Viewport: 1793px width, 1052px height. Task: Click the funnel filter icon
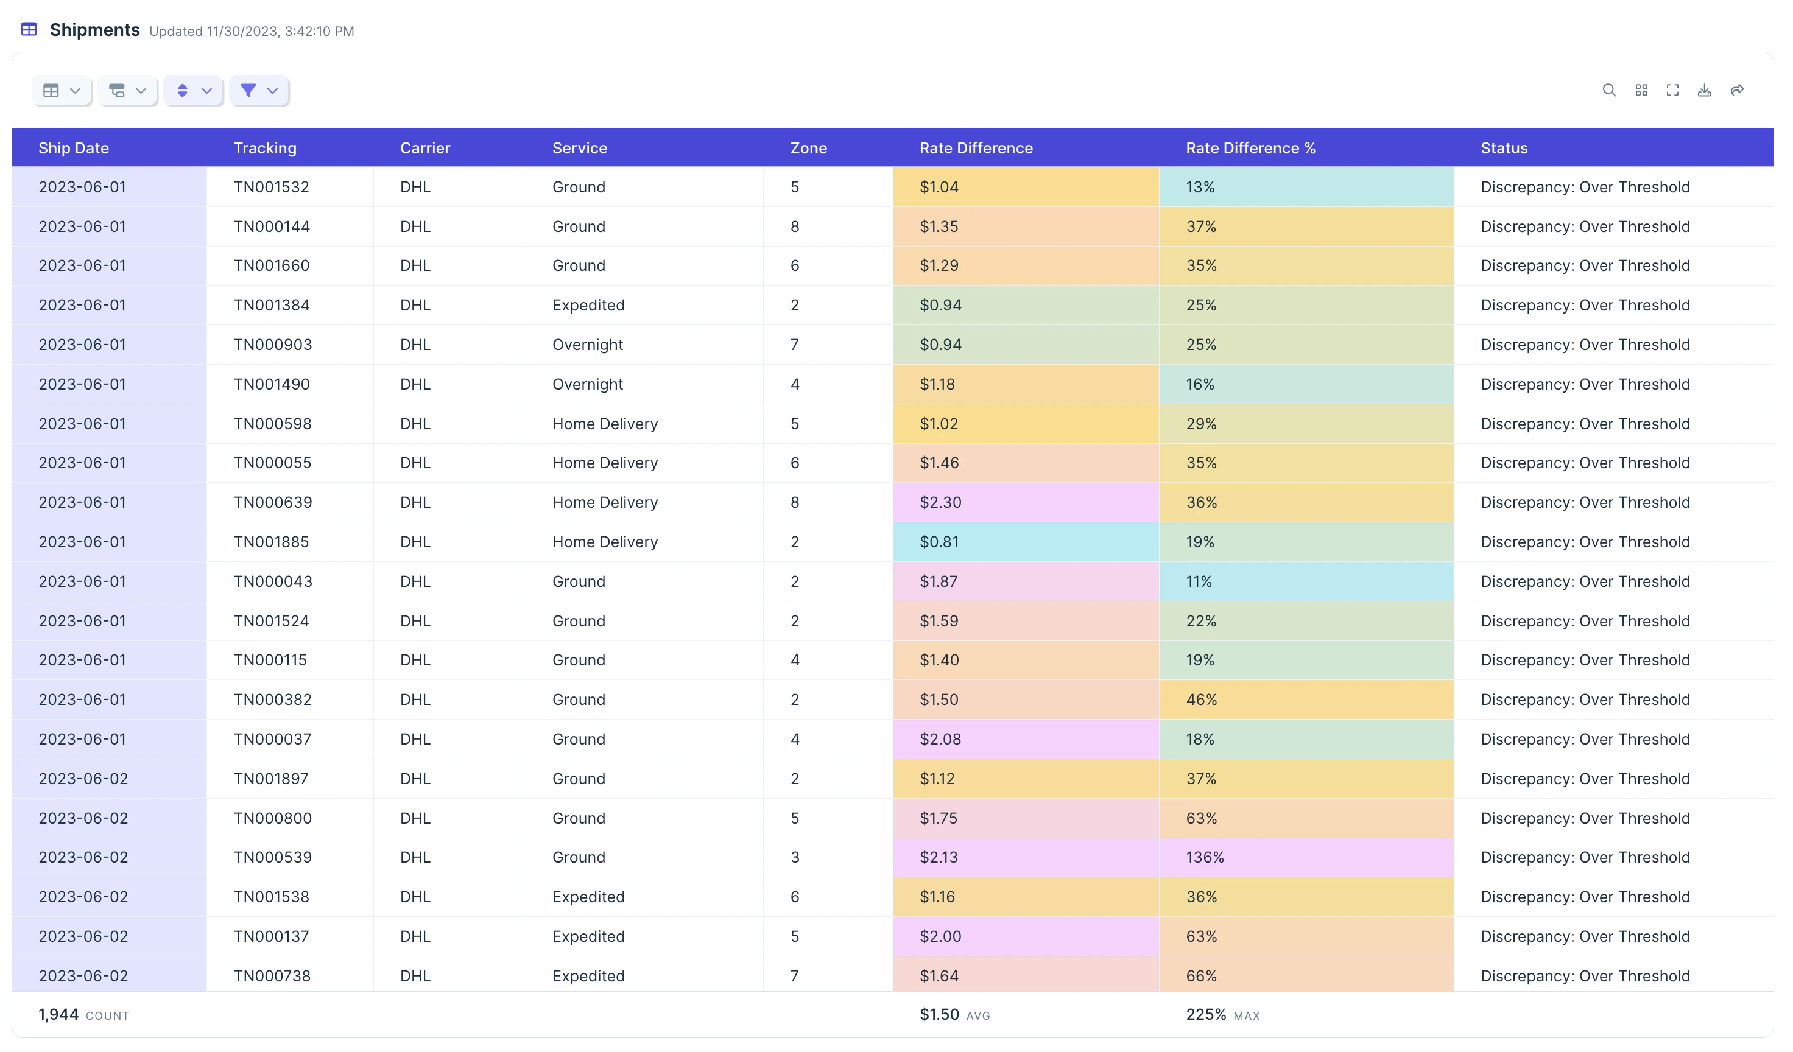coord(248,90)
